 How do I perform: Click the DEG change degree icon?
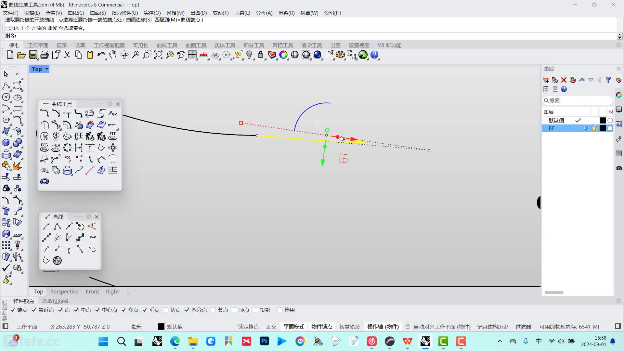pos(45,148)
